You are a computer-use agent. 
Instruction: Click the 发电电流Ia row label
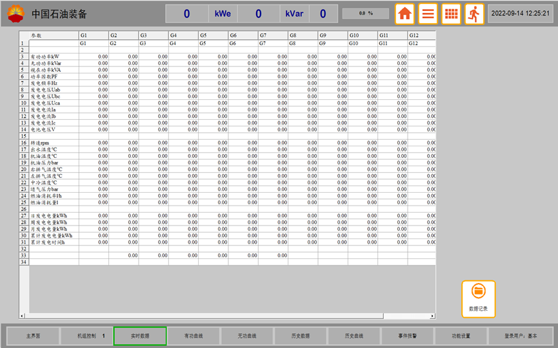tap(43, 110)
